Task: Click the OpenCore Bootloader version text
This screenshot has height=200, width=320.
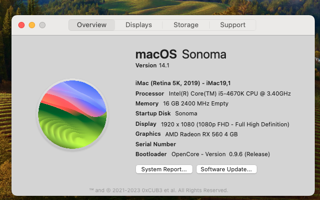Action: [221, 155]
